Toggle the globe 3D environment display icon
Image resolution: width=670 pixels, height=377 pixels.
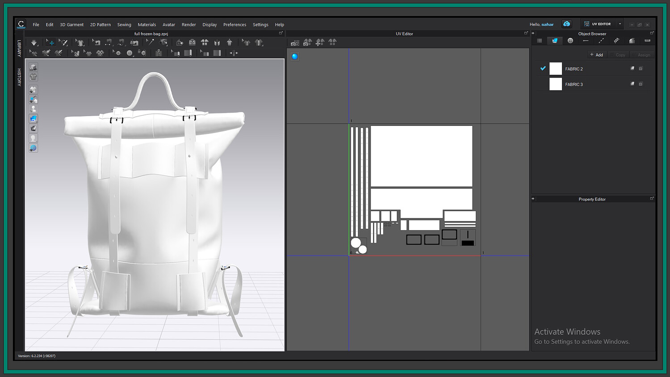click(x=33, y=148)
